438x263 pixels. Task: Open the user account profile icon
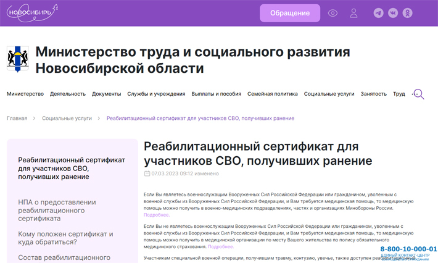353,13
